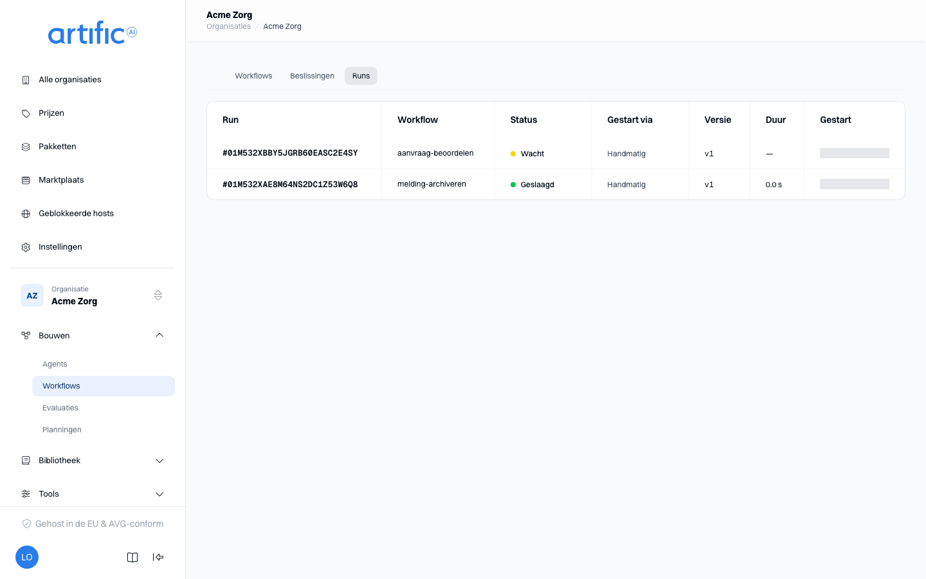
Task: Click the artific AI logo
Action: coord(93,33)
